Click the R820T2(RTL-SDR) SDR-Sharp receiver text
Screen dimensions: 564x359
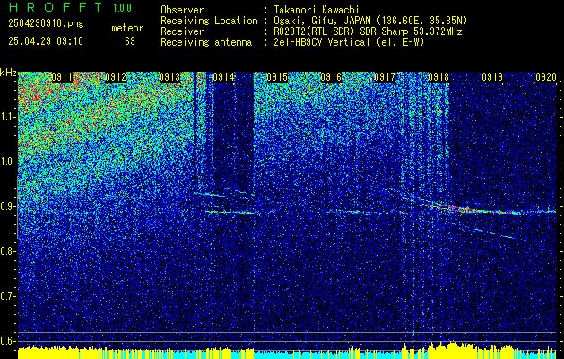pyautogui.click(x=368, y=31)
